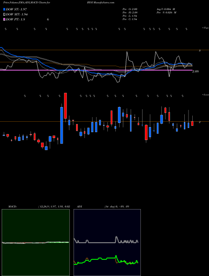Click the blue DOW ST legend swatch
Screen dimensions: 209x276
coord(5,9)
